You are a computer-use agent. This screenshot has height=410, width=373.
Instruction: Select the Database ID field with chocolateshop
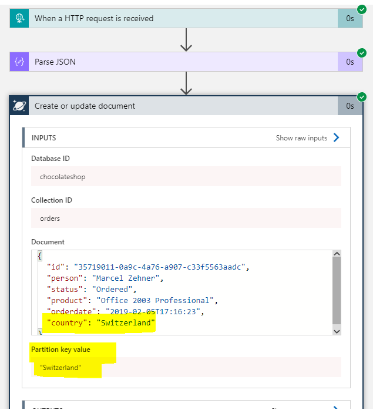coord(186,177)
